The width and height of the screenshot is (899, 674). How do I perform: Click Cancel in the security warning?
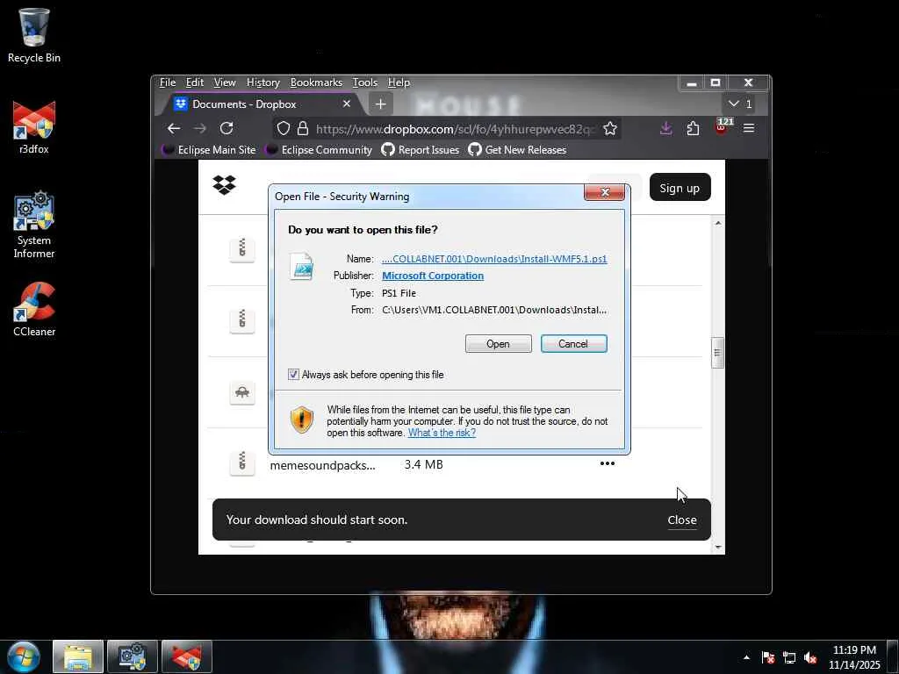(x=574, y=344)
